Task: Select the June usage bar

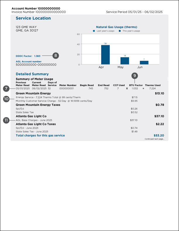Action: (144, 62)
